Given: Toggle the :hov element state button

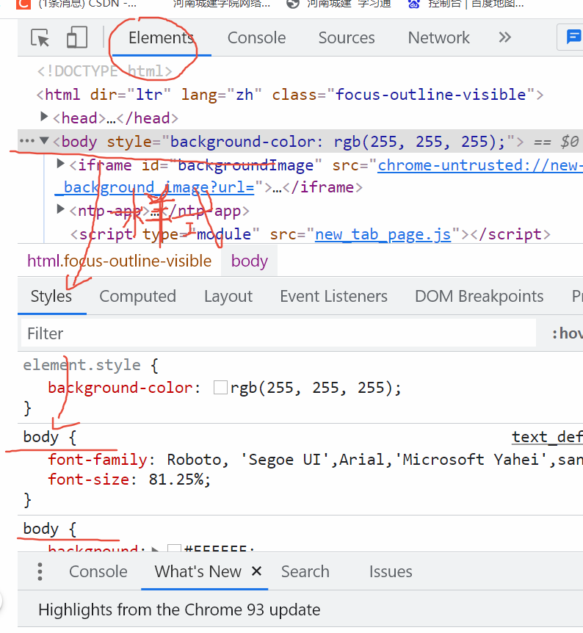Looking at the screenshot, I should (x=568, y=333).
